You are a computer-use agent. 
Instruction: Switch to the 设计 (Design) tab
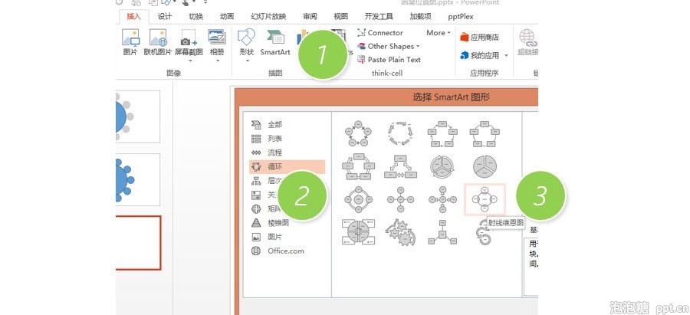point(165,16)
